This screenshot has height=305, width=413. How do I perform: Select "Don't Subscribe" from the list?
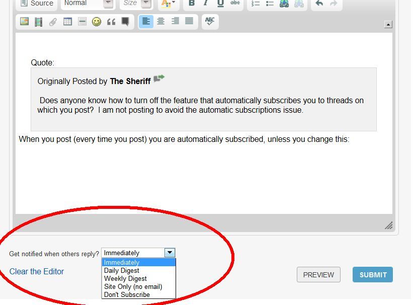pyautogui.click(x=127, y=294)
